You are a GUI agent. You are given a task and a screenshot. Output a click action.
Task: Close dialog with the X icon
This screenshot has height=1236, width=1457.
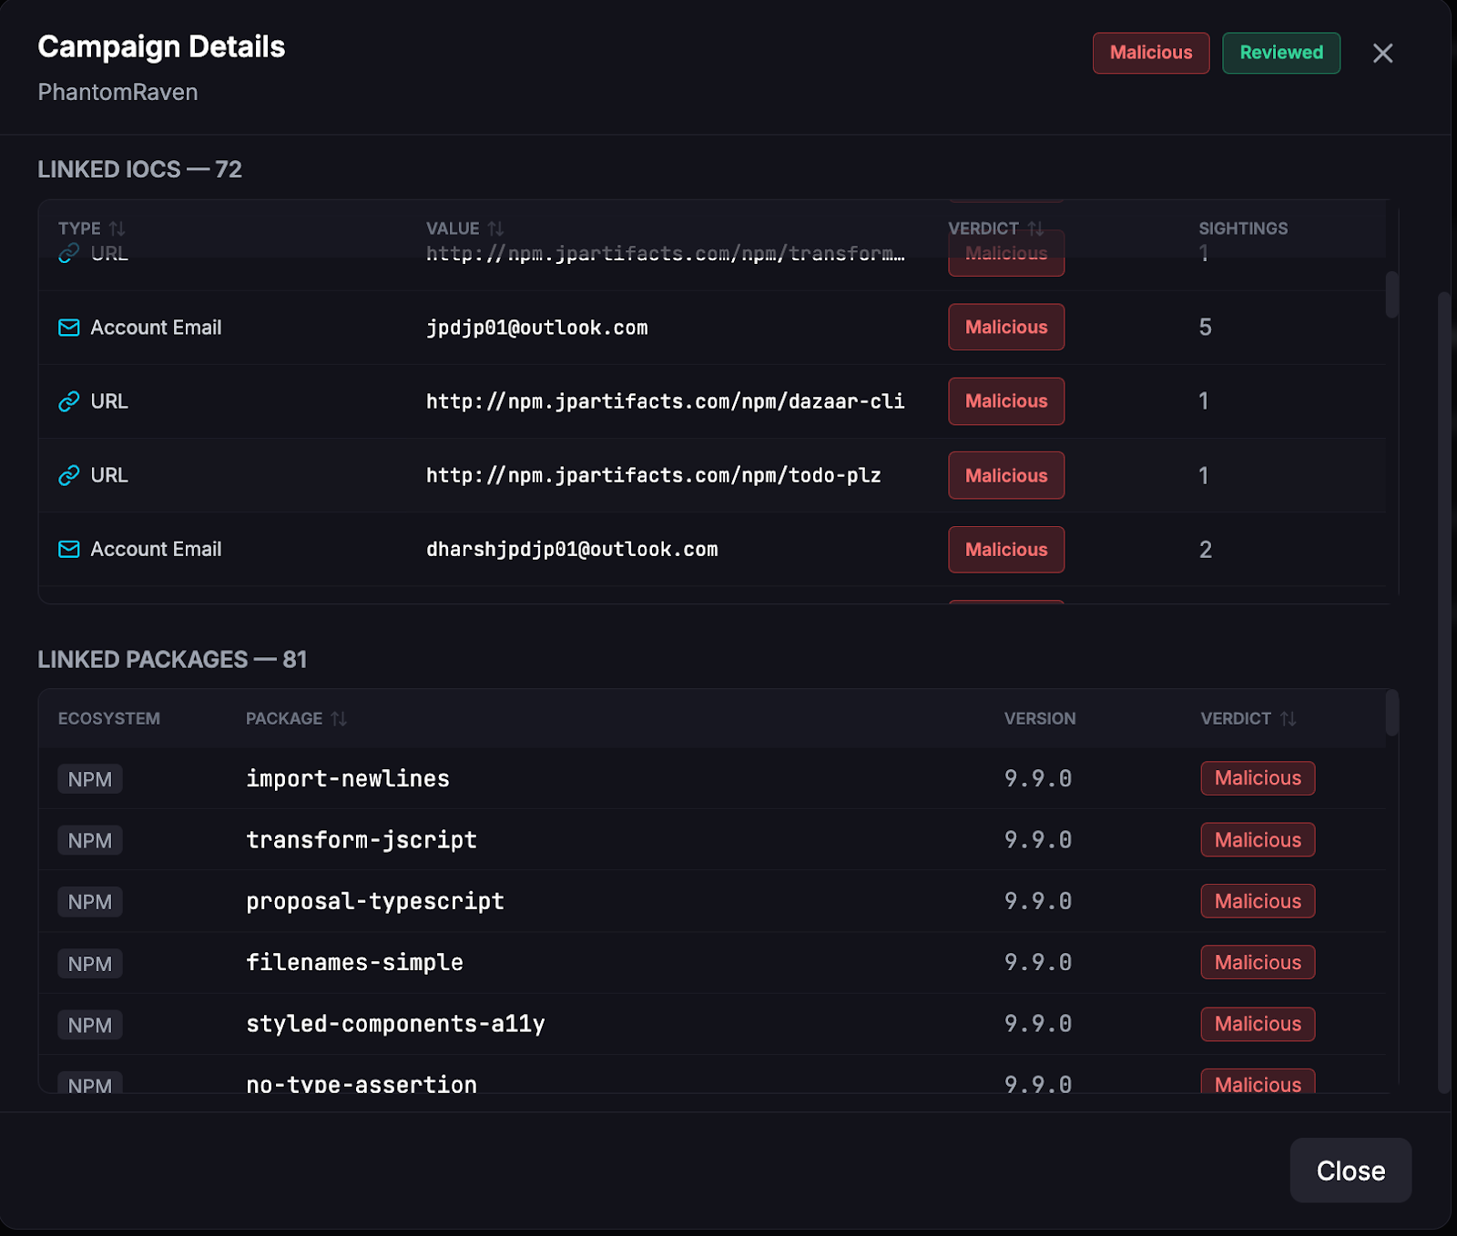coord(1382,53)
